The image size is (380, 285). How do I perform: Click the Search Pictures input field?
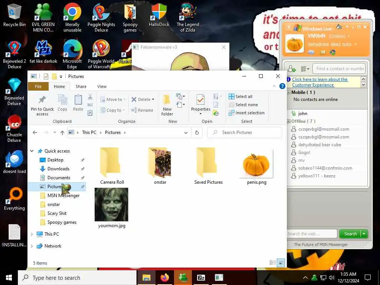coord(245,132)
